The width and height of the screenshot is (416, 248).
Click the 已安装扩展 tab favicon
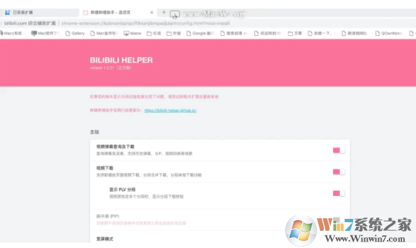7,13
